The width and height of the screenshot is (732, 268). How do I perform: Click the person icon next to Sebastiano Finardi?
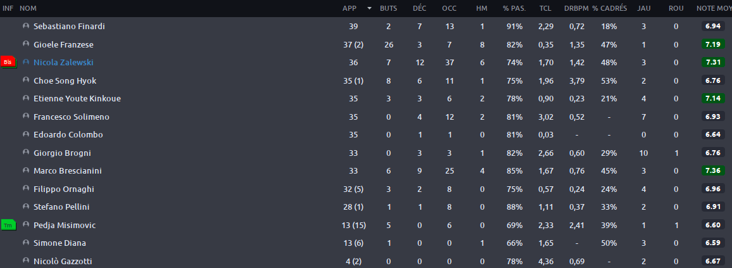tap(26, 26)
